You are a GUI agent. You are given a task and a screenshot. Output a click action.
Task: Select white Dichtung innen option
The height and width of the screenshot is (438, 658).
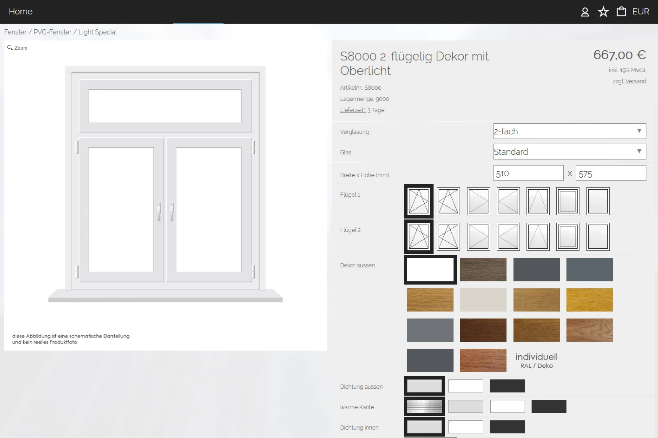pyautogui.click(x=466, y=427)
